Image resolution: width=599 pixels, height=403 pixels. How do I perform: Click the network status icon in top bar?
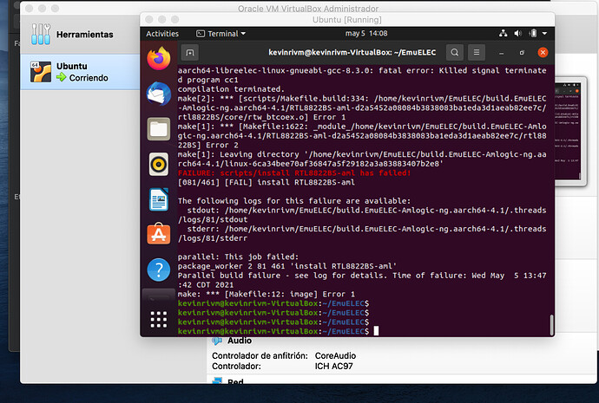pyautogui.click(x=504, y=34)
